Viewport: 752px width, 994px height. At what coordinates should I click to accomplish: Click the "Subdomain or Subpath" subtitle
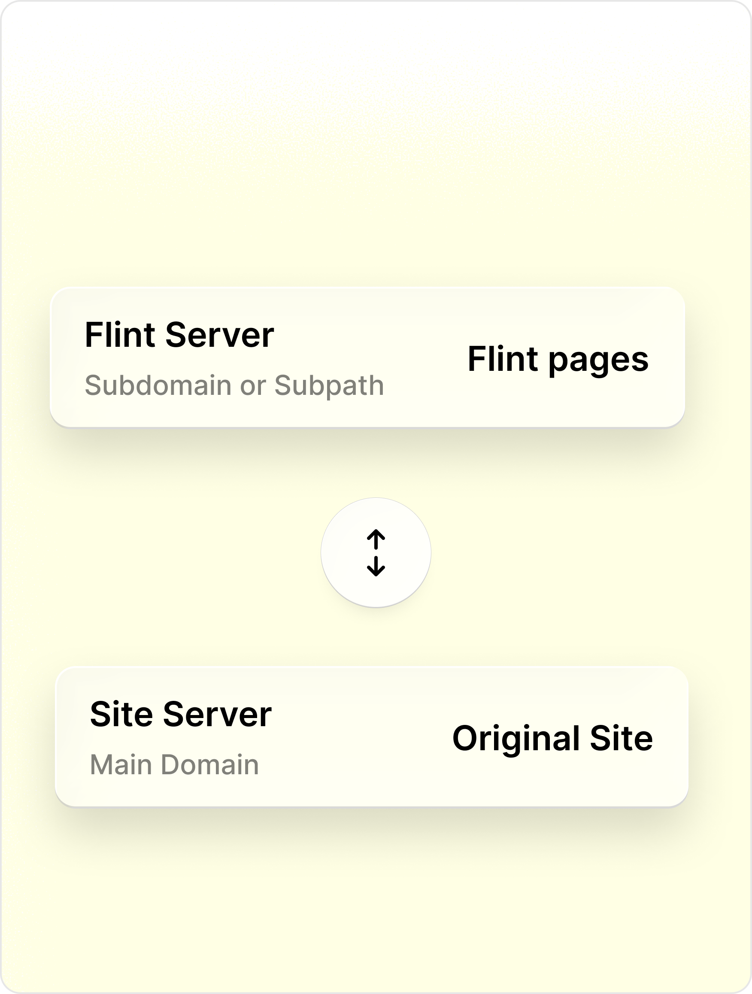tap(234, 385)
